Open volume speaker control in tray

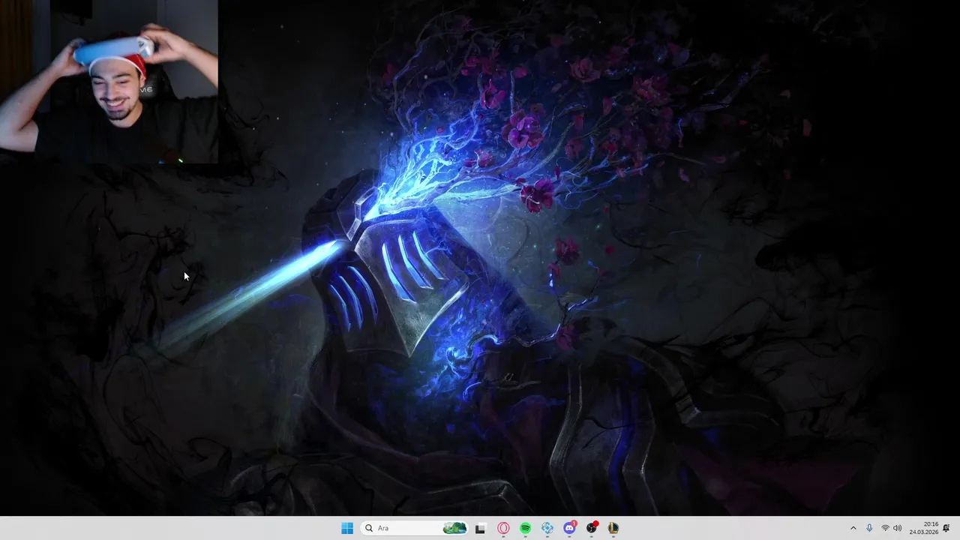[x=898, y=528]
